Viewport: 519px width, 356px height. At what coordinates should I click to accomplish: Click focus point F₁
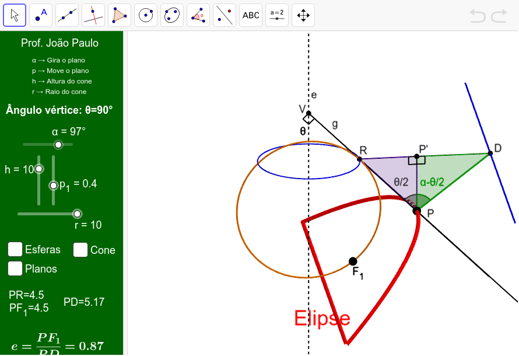pyautogui.click(x=353, y=261)
